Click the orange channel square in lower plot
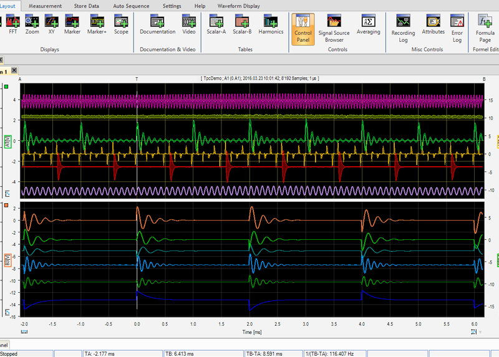499x357 pixels. 6,205
